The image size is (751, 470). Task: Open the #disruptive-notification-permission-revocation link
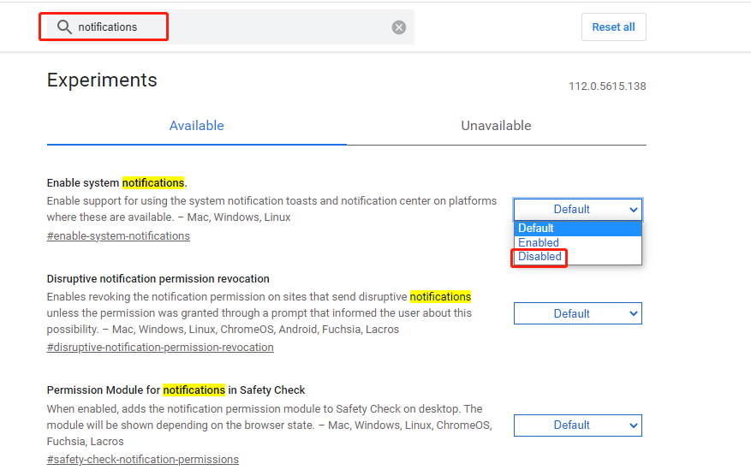pyautogui.click(x=160, y=348)
